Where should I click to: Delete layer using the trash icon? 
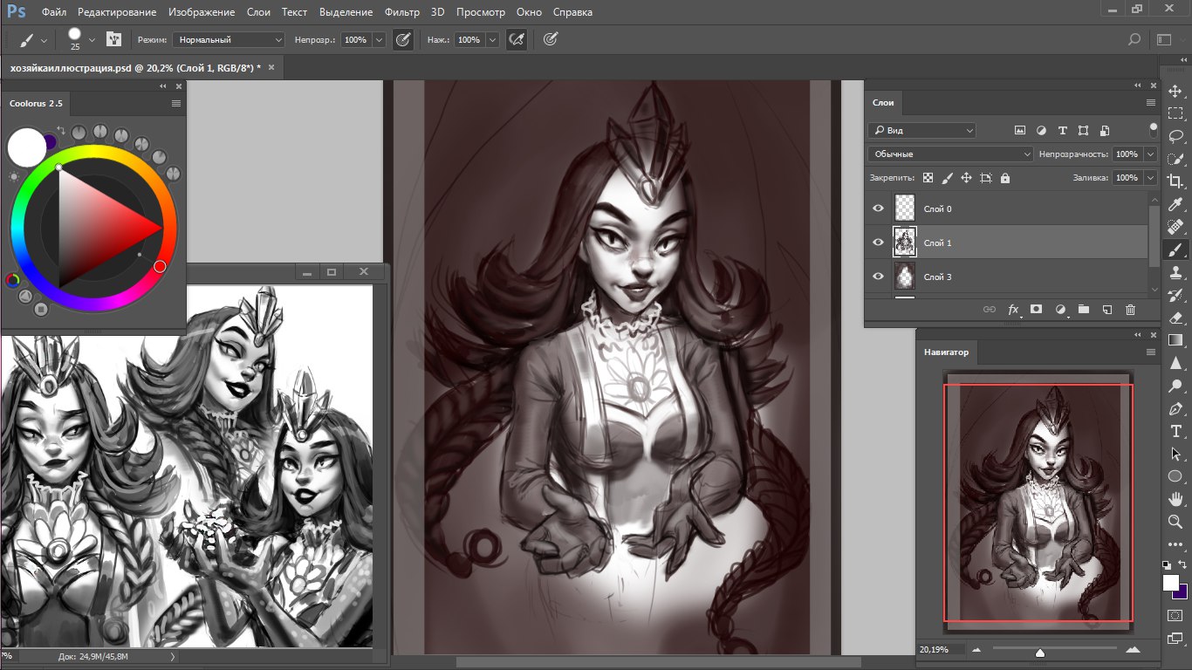pyautogui.click(x=1130, y=310)
